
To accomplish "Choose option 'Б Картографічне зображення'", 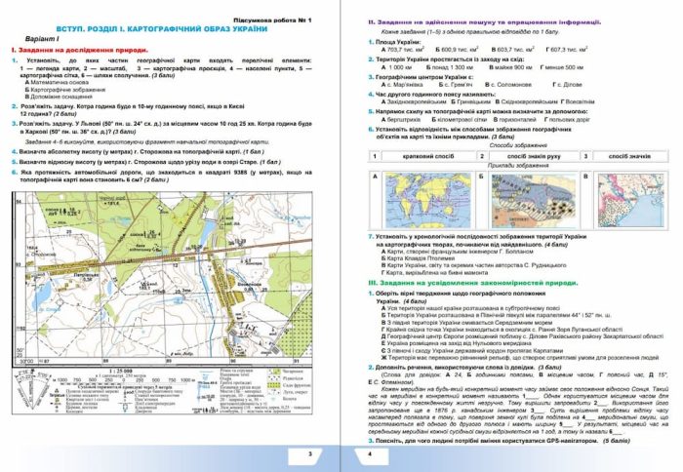I will point(65,90).
